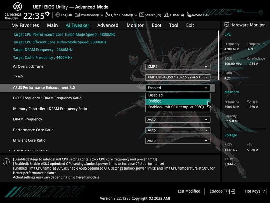270x203 pixels.
Task: Click the Ai Overclock Tuner label
Action: 29,66
